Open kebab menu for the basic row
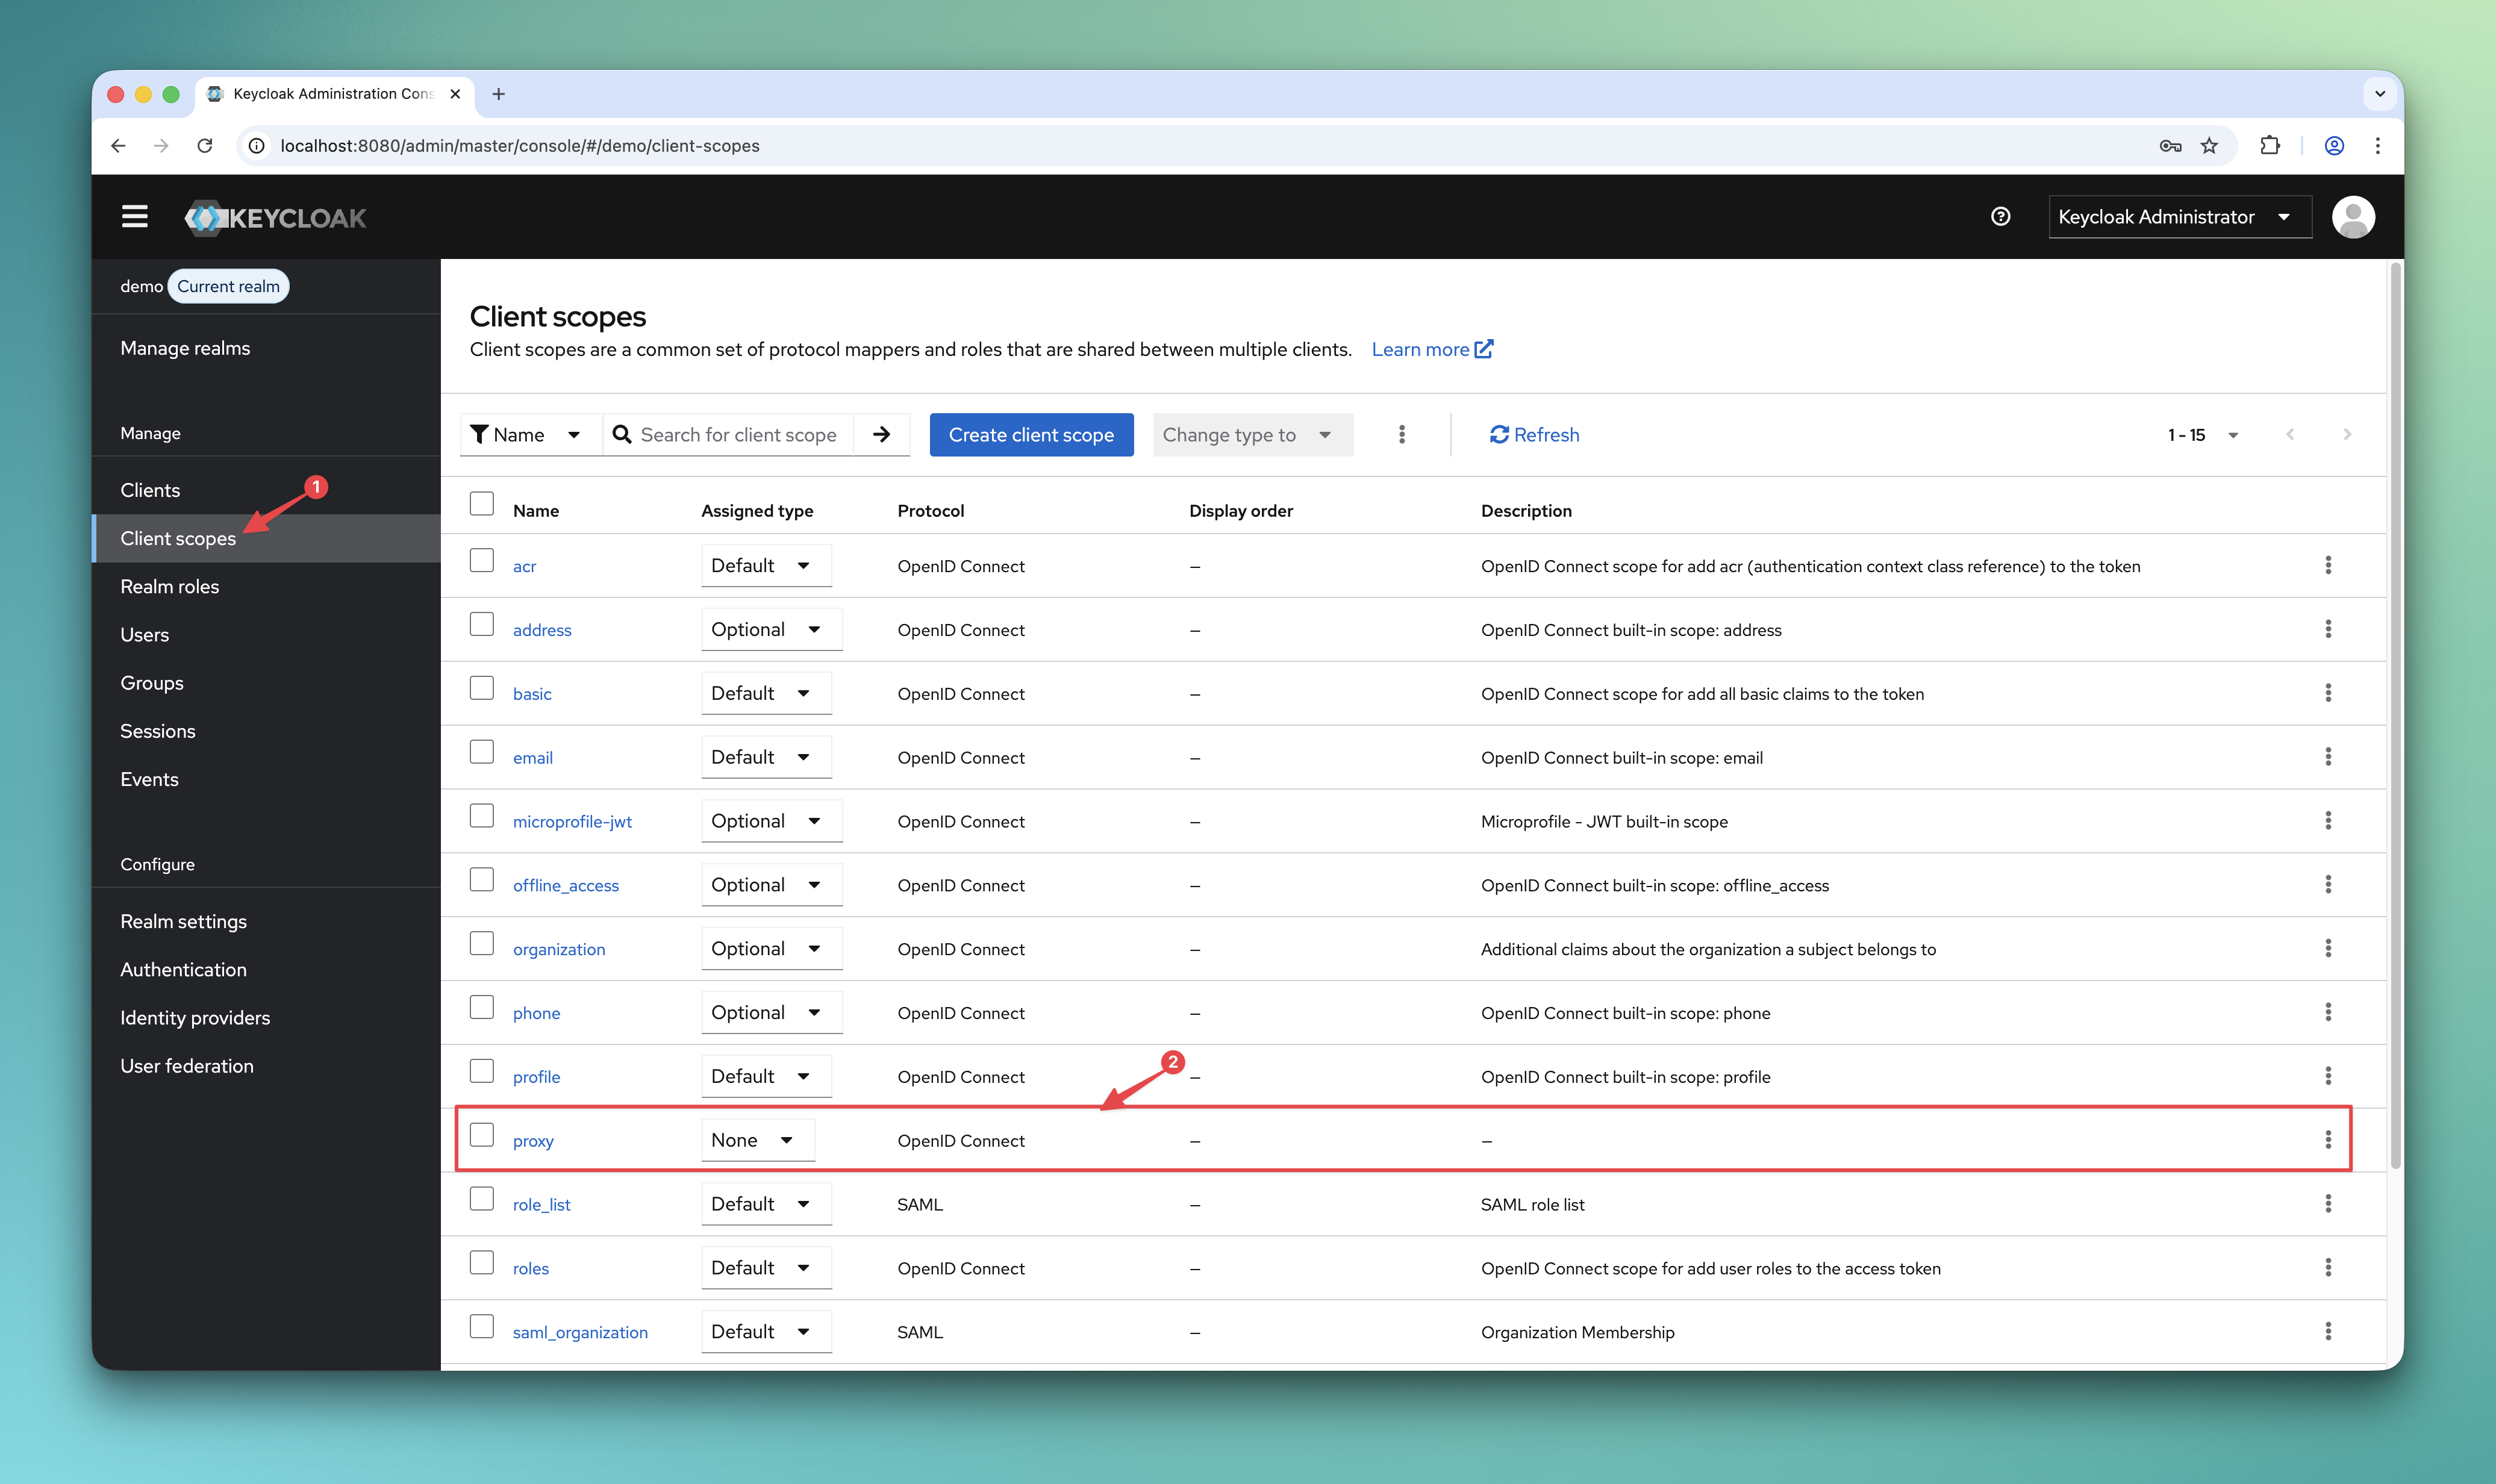 [2328, 693]
